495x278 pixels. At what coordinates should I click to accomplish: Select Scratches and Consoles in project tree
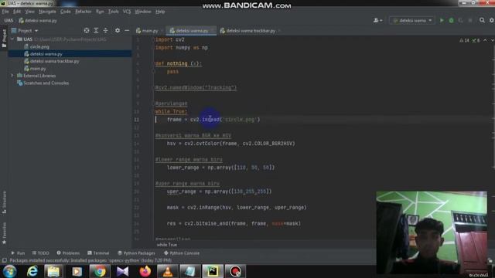point(46,83)
